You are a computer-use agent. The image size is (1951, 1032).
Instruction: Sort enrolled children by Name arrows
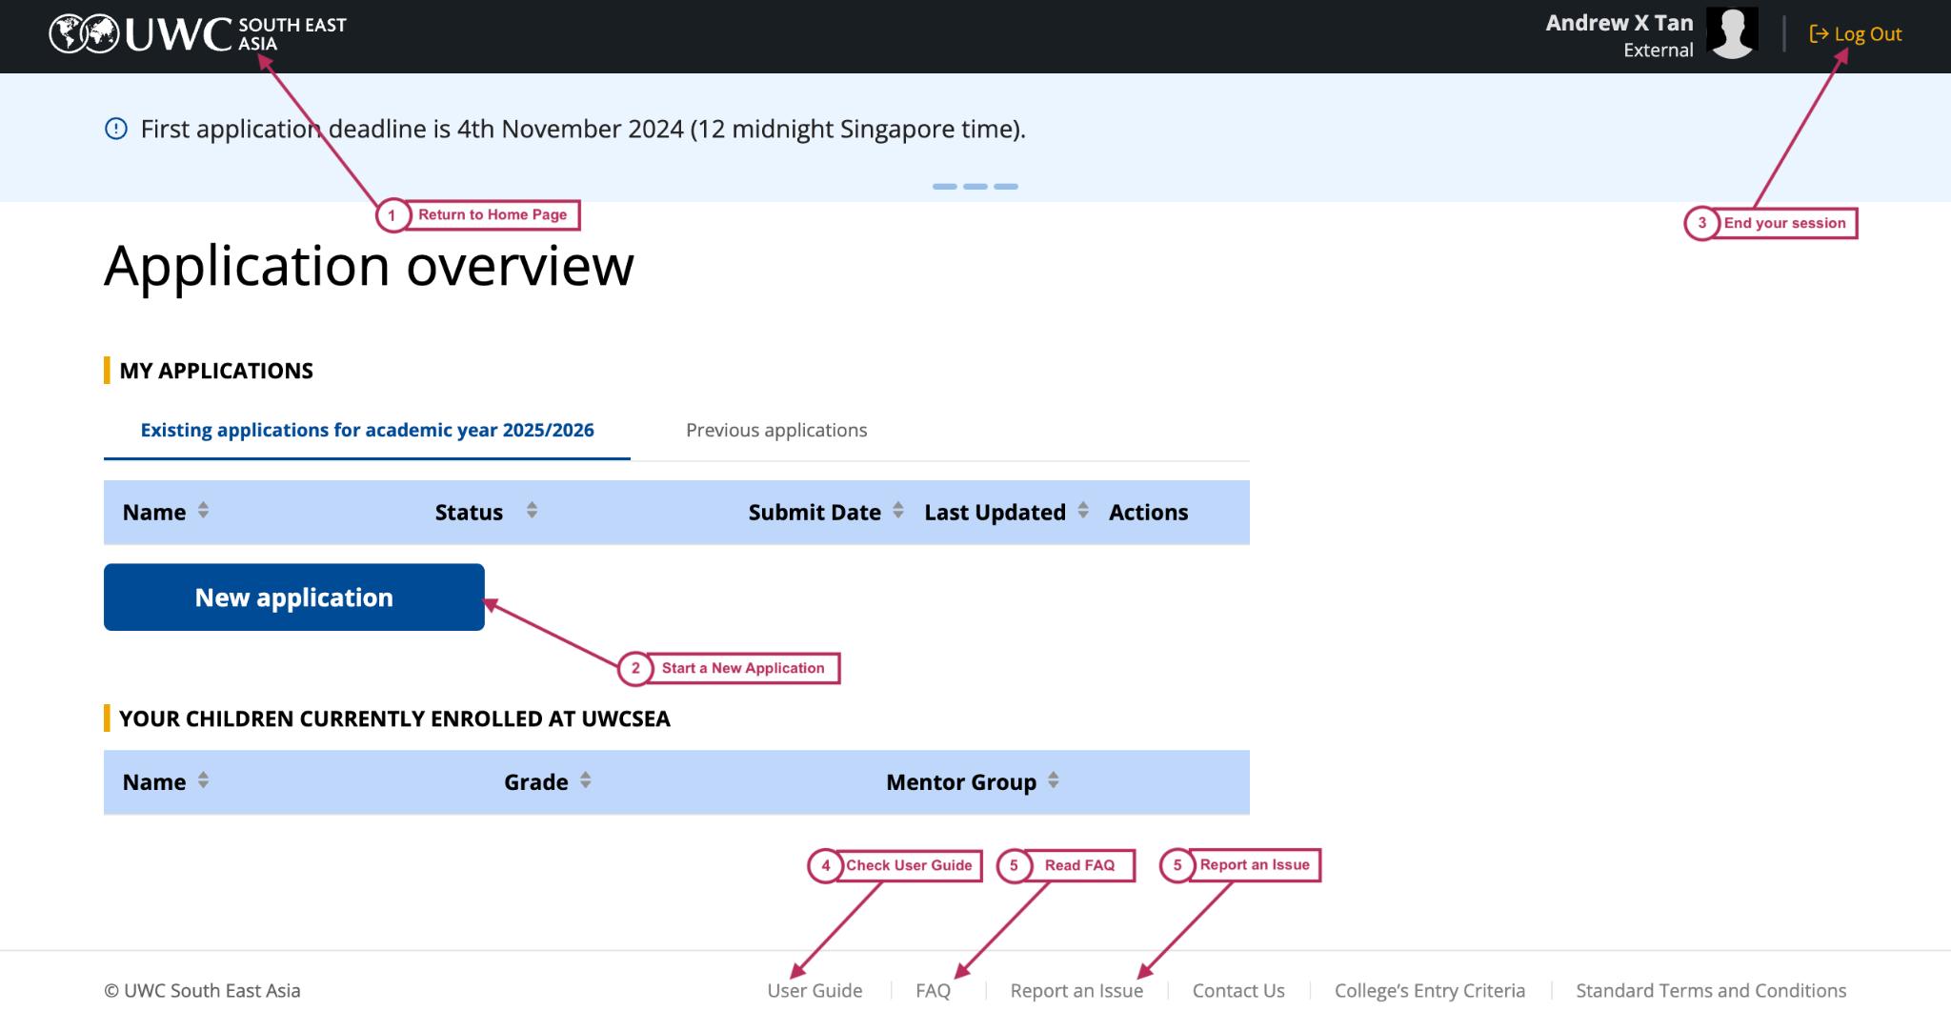tap(203, 780)
